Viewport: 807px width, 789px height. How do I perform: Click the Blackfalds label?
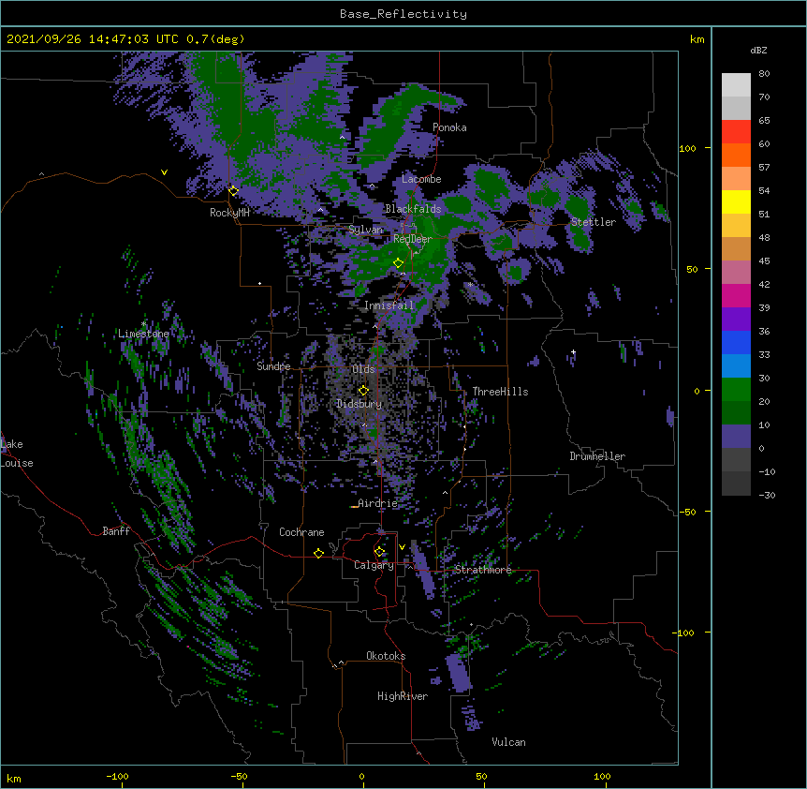tap(413, 209)
